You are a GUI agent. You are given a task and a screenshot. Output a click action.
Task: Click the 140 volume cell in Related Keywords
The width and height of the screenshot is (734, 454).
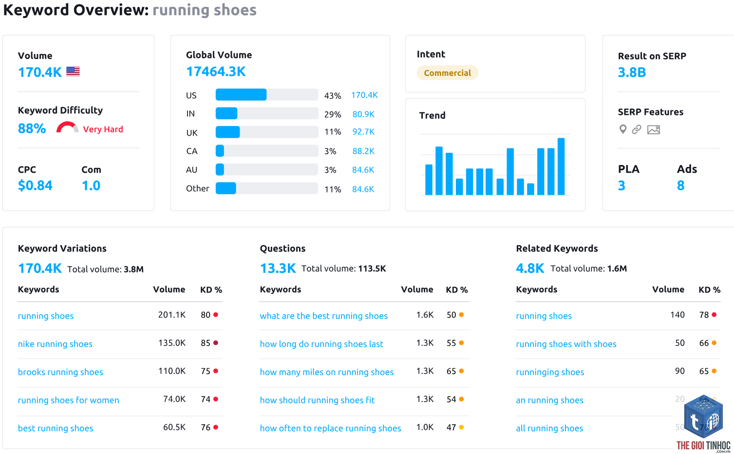[678, 315]
